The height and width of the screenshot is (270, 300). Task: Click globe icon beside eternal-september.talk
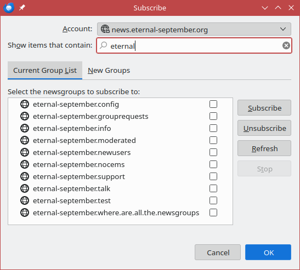[x=25, y=188]
